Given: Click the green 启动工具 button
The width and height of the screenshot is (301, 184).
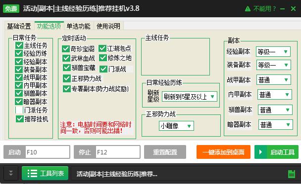Looking at the screenshot, I should (276, 152).
